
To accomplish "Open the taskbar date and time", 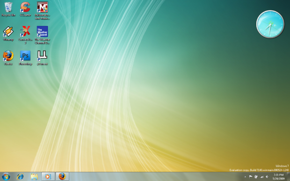I will click(x=278, y=177).
